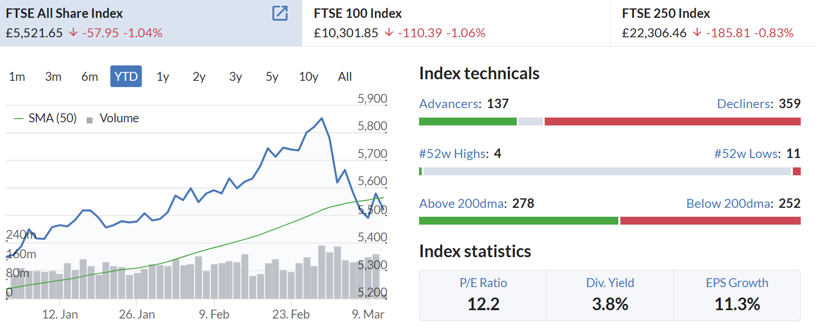Switch to FTSE 100 Index tab
This screenshot has width=816, height=328.
tap(456, 23)
